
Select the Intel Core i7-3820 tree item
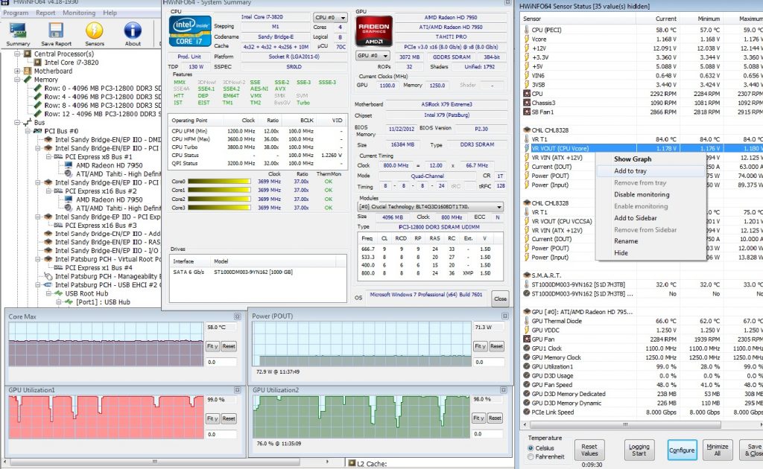click(x=72, y=63)
